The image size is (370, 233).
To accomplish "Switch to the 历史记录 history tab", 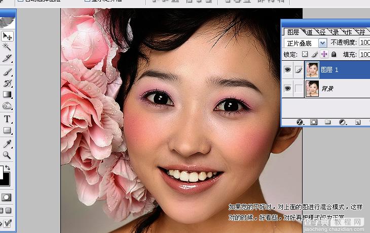I will click(x=335, y=32).
